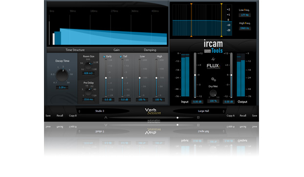Click Copy A button on right
Screen dimensions: 304x177
(231, 115)
